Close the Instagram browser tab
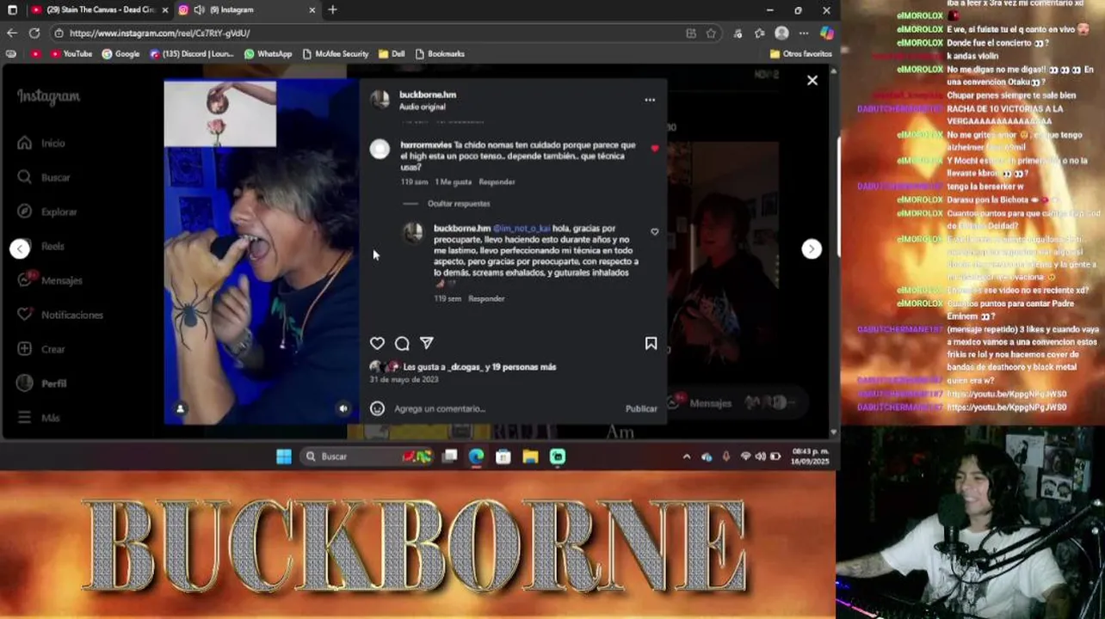 (312, 9)
